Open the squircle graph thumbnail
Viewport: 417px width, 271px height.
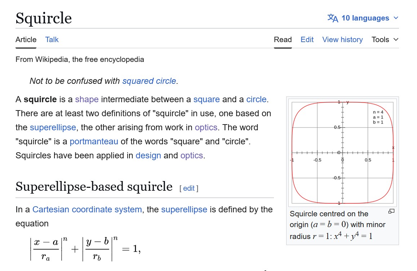click(342, 153)
